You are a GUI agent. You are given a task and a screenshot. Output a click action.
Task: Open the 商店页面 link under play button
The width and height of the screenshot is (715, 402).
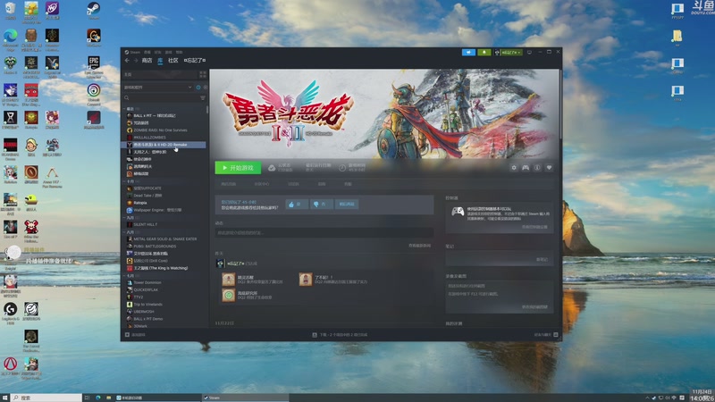229,184
